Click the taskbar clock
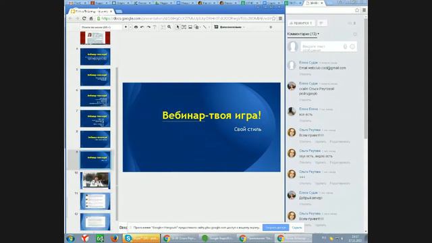The width and height of the screenshot is (432, 243). pos(355,238)
